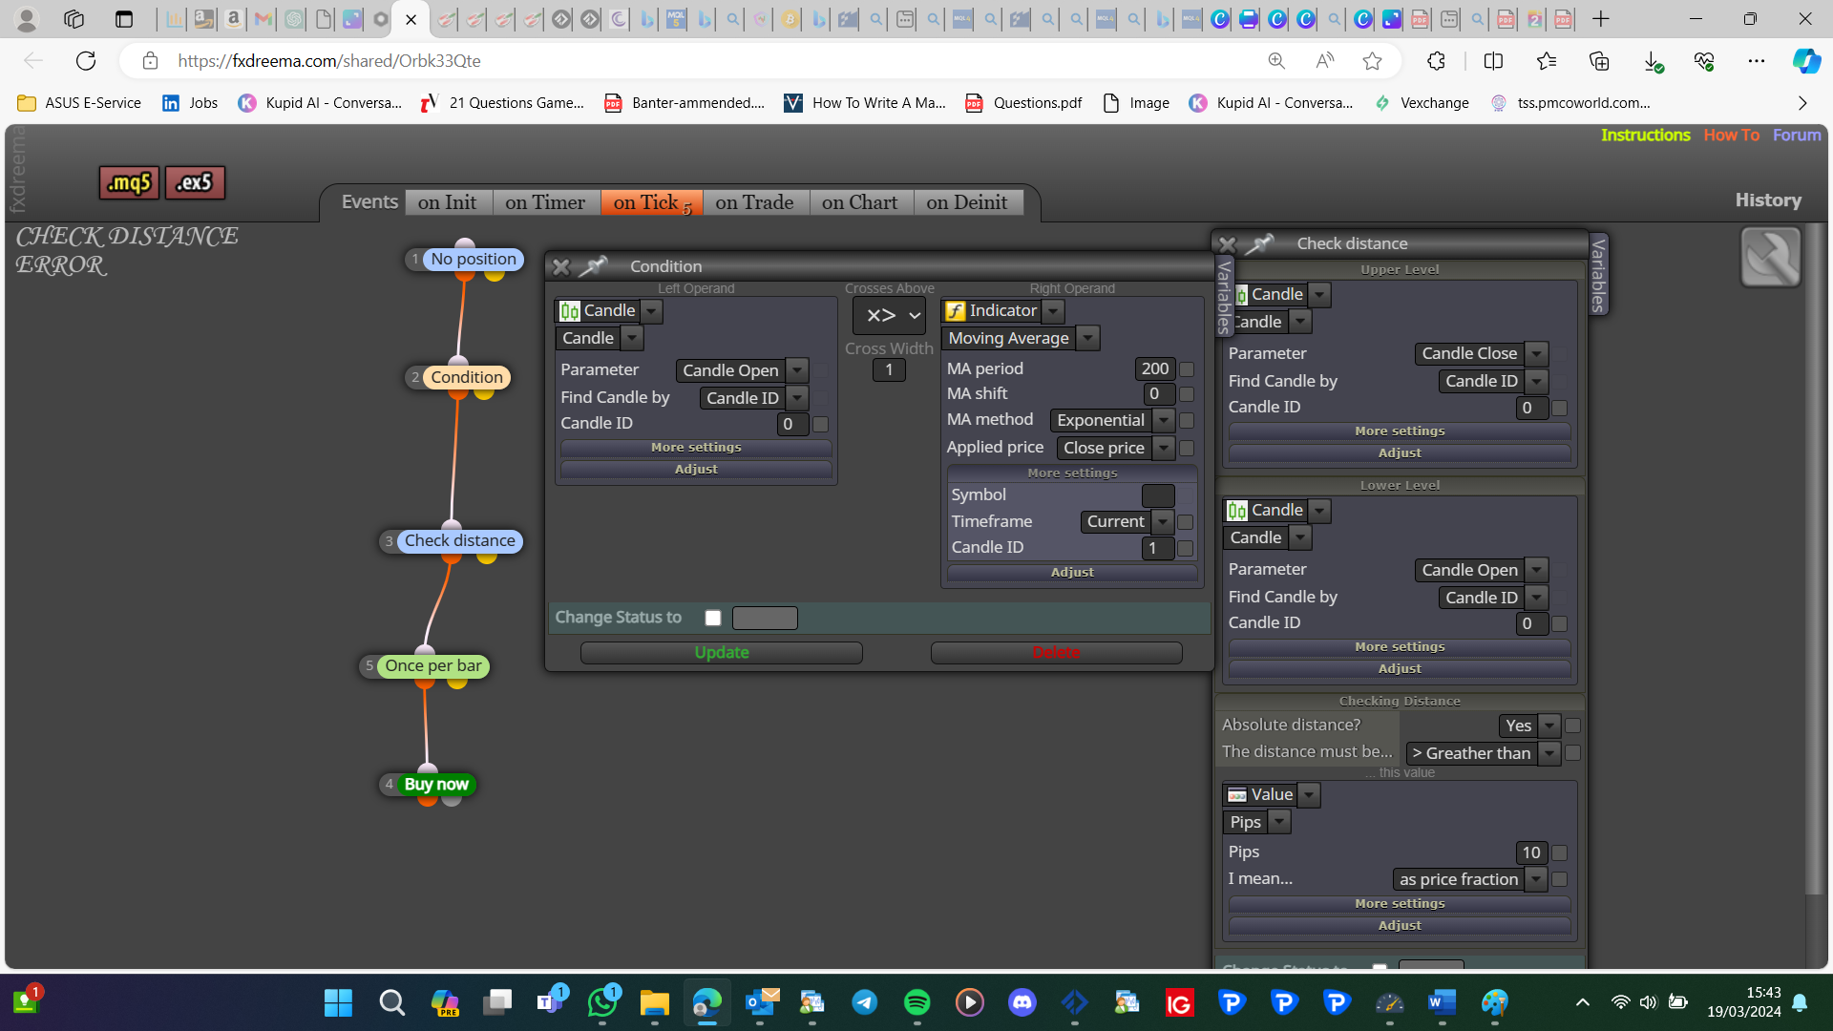Open the browser Extensions icon

tap(1436, 61)
